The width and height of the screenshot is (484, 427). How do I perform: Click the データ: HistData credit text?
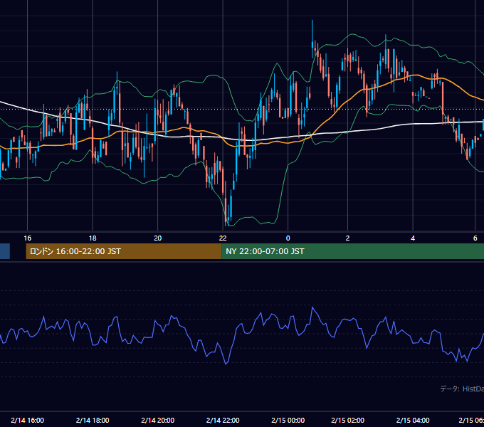462,389
